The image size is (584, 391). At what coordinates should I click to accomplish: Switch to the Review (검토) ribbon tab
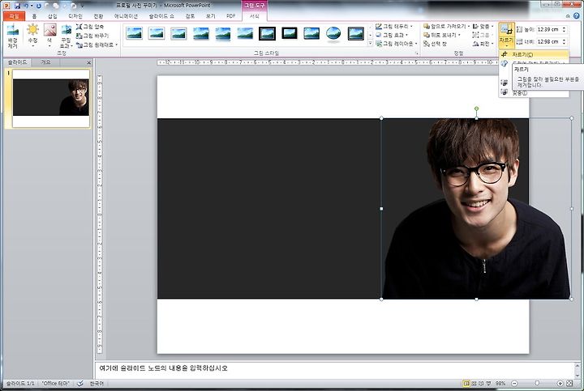[190, 16]
